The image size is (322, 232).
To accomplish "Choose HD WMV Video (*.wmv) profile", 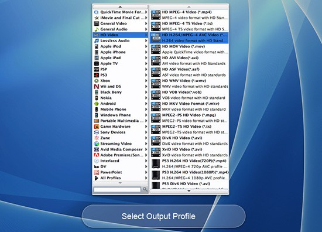I will point(189,84).
